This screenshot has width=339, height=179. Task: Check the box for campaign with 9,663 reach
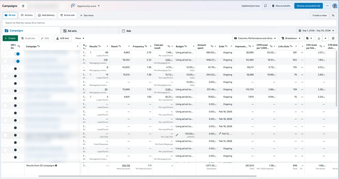coord(5,54)
